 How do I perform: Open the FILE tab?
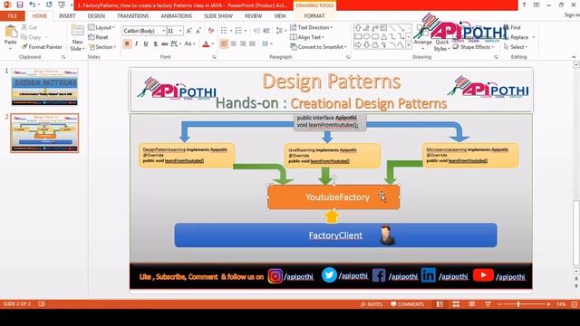coord(13,16)
